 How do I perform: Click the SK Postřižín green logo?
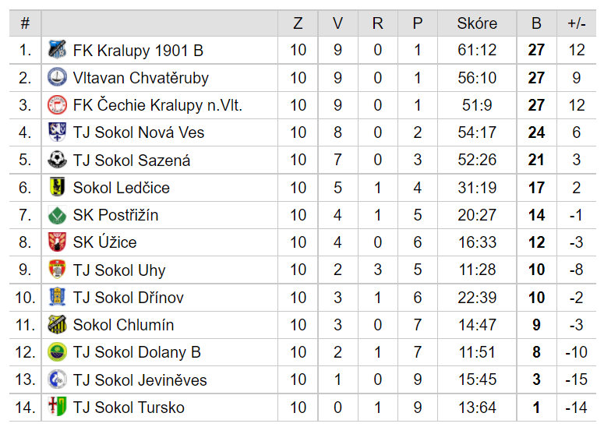pos(57,215)
